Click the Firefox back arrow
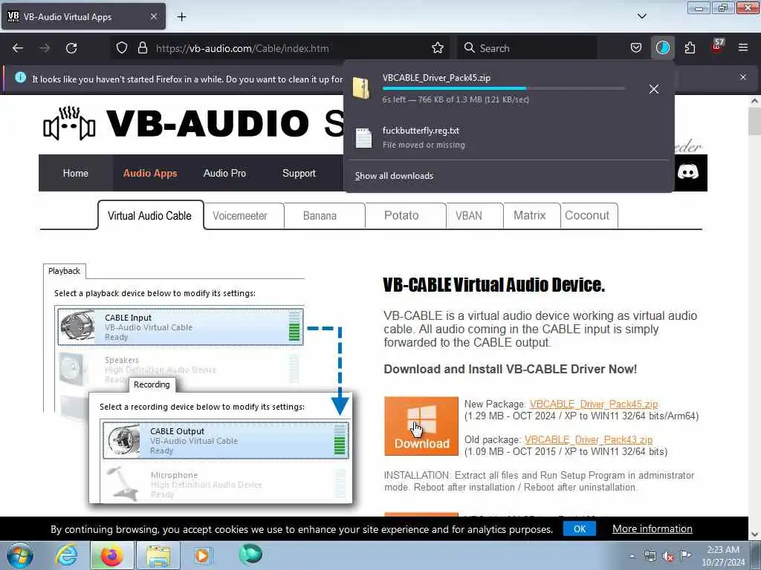This screenshot has width=761, height=570. 18,48
